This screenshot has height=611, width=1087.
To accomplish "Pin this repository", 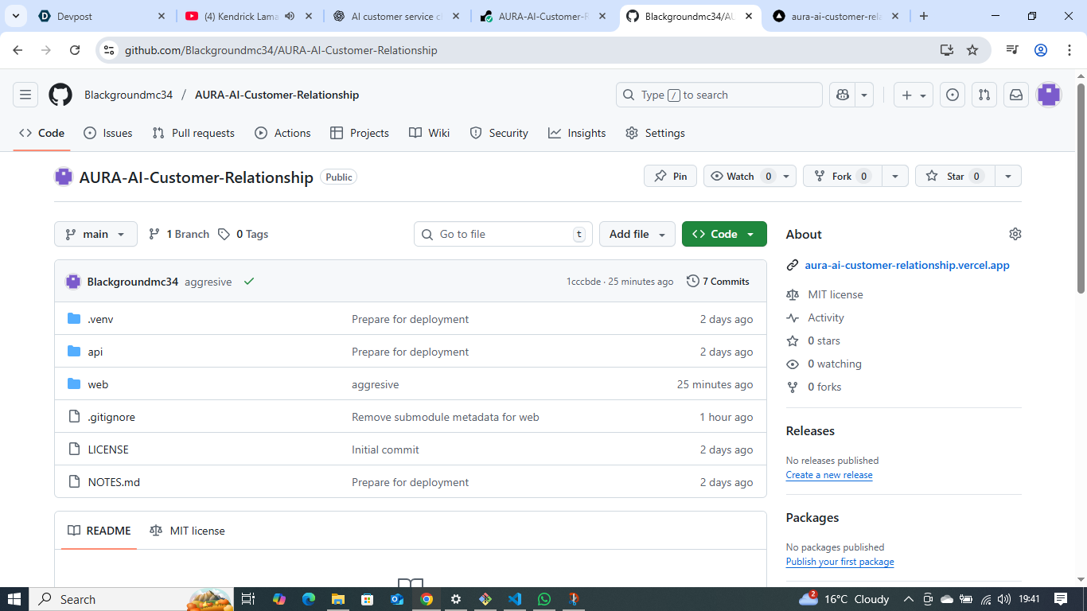I will [670, 176].
